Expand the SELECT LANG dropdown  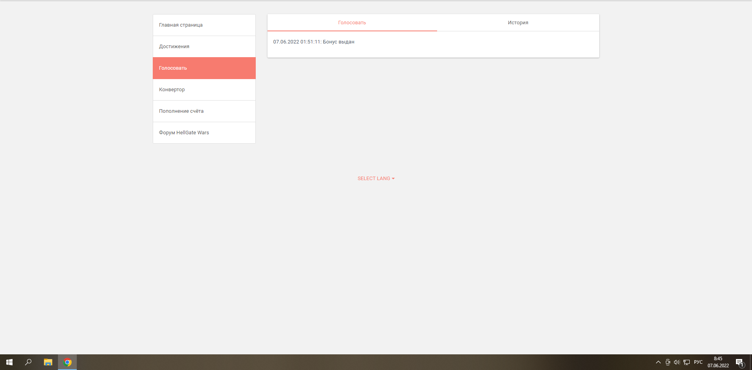point(376,179)
